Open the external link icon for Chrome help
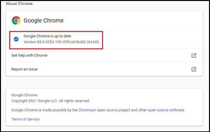The width and height of the screenshot is (210, 132). [194, 56]
